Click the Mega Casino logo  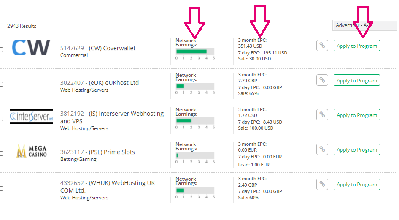[32, 151]
